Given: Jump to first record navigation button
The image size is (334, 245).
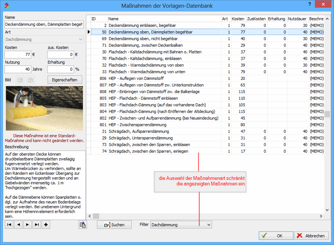Looking at the screenshot, I should click(x=9, y=224).
